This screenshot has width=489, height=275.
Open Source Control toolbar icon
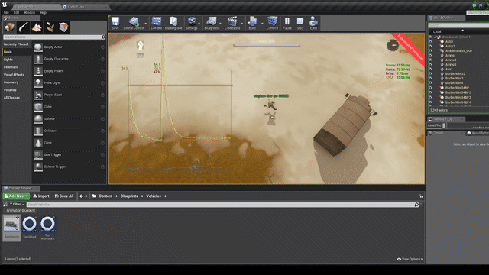pos(134,22)
